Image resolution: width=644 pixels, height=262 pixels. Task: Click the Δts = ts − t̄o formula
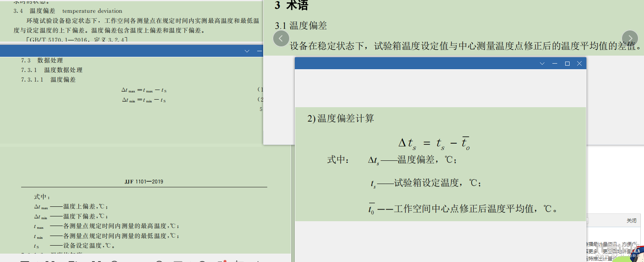[x=434, y=143]
